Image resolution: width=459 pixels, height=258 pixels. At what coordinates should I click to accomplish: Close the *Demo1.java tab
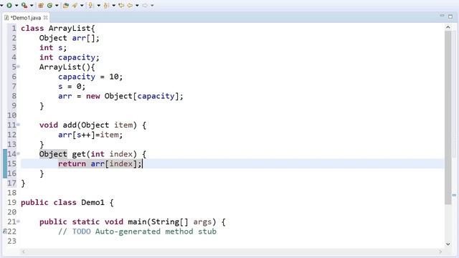[46, 17]
